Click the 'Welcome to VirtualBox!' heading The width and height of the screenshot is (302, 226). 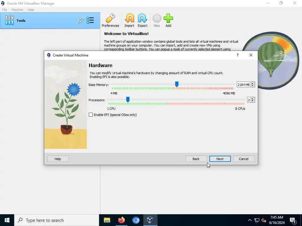click(126, 34)
